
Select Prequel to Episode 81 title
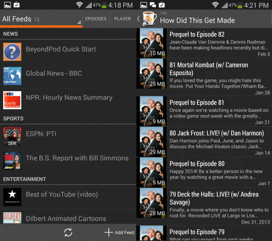(197, 103)
